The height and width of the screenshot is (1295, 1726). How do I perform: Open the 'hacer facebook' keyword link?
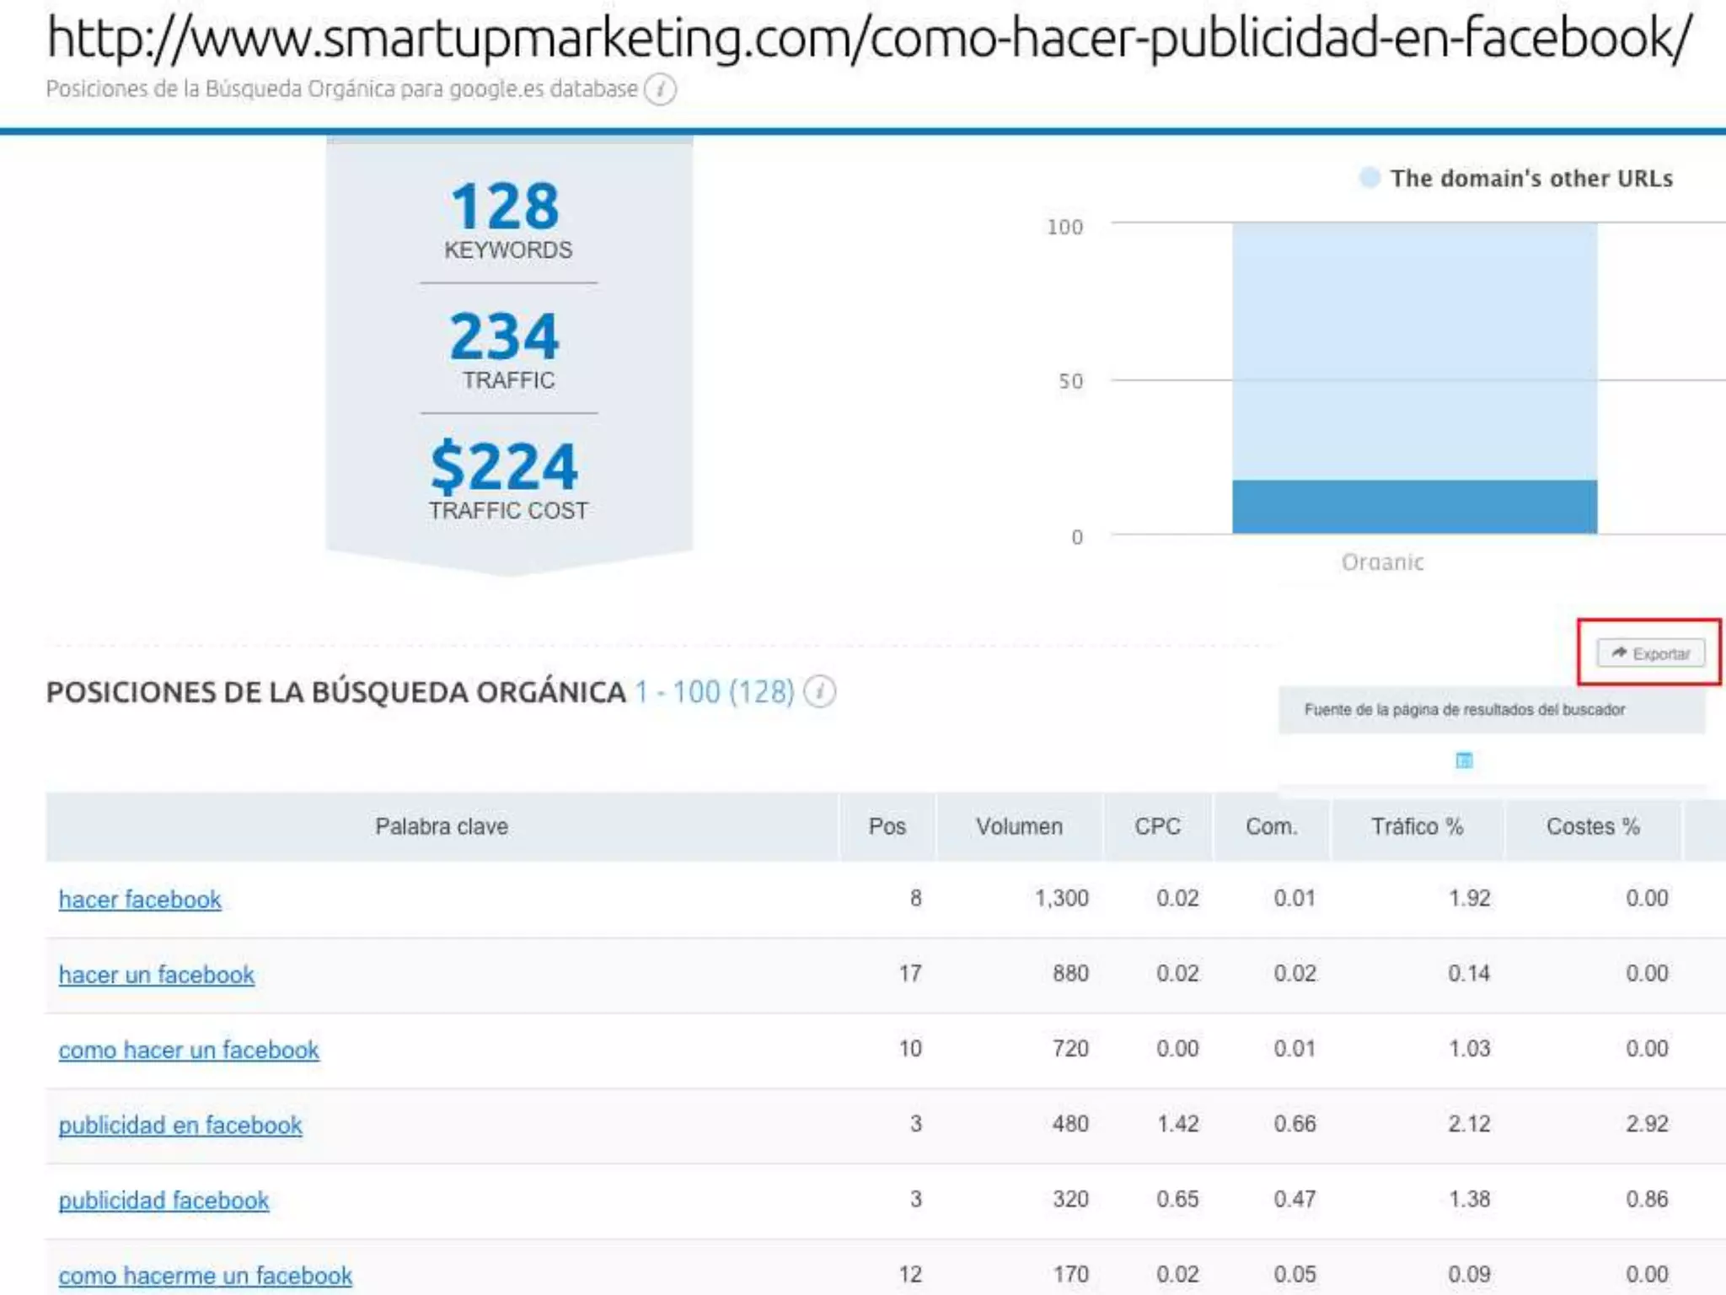[x=140, y=900]
